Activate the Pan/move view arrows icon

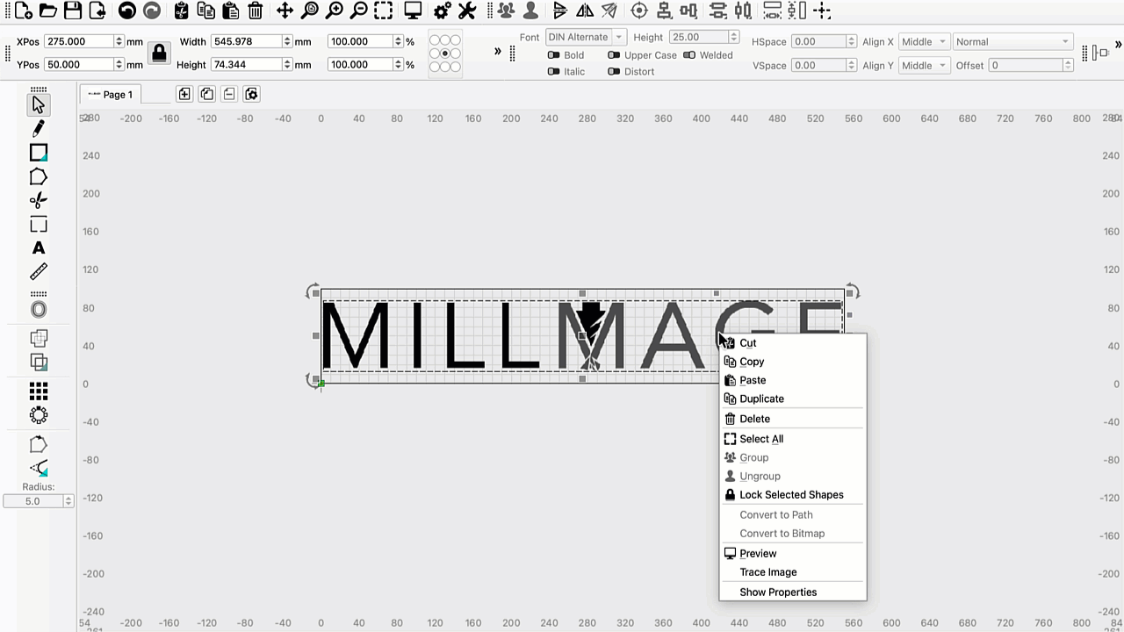285,11
